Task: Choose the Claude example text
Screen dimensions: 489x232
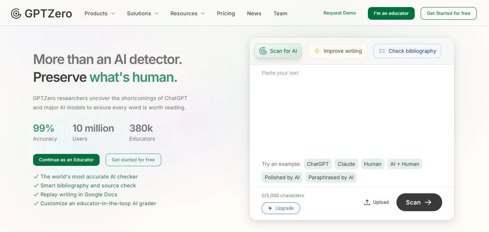Action: click(x=346, y=164)
